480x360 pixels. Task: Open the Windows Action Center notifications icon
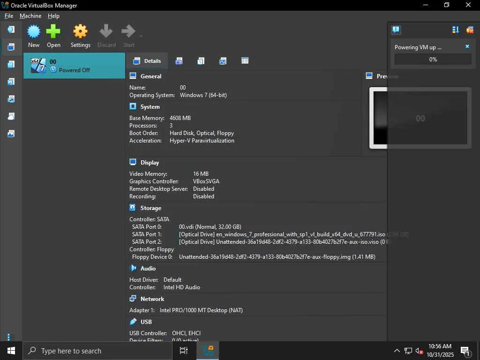pos(465,351)
